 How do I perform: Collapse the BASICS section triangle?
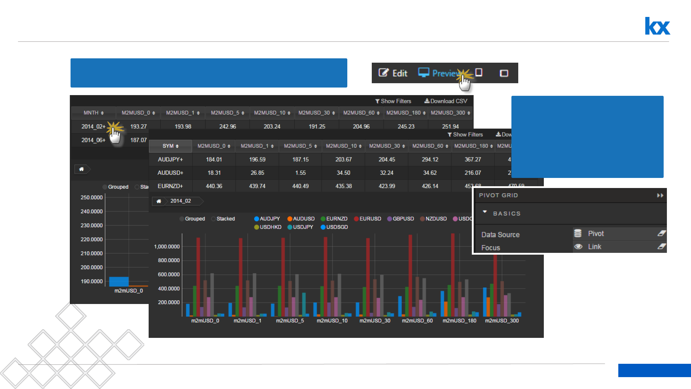[x=485, y=212]
